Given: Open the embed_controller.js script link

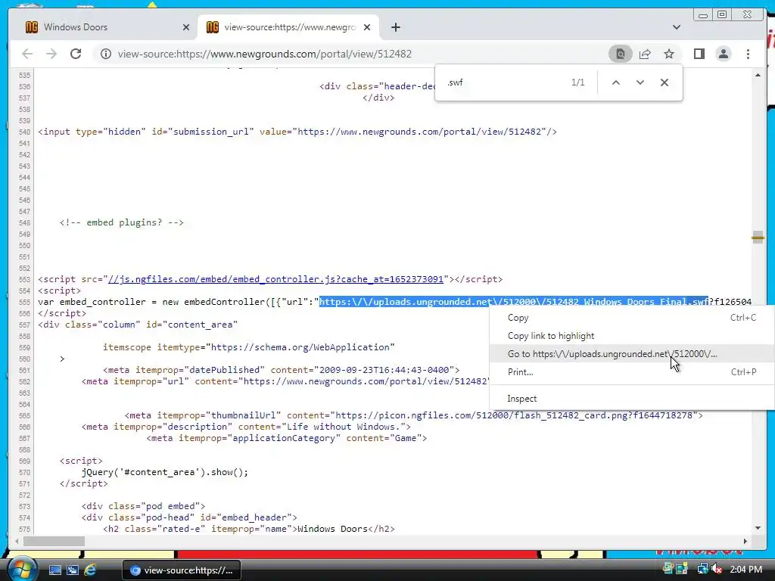Looking at the screenshot, I should 275,279.
